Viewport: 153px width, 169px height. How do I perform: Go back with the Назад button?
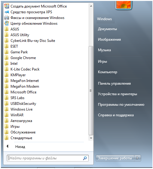20,147
